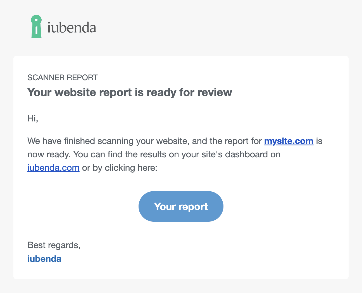Click the word "Your" on the blue button
The width and height of the screenshot is (362, 293).
click(x=165, y=207)
